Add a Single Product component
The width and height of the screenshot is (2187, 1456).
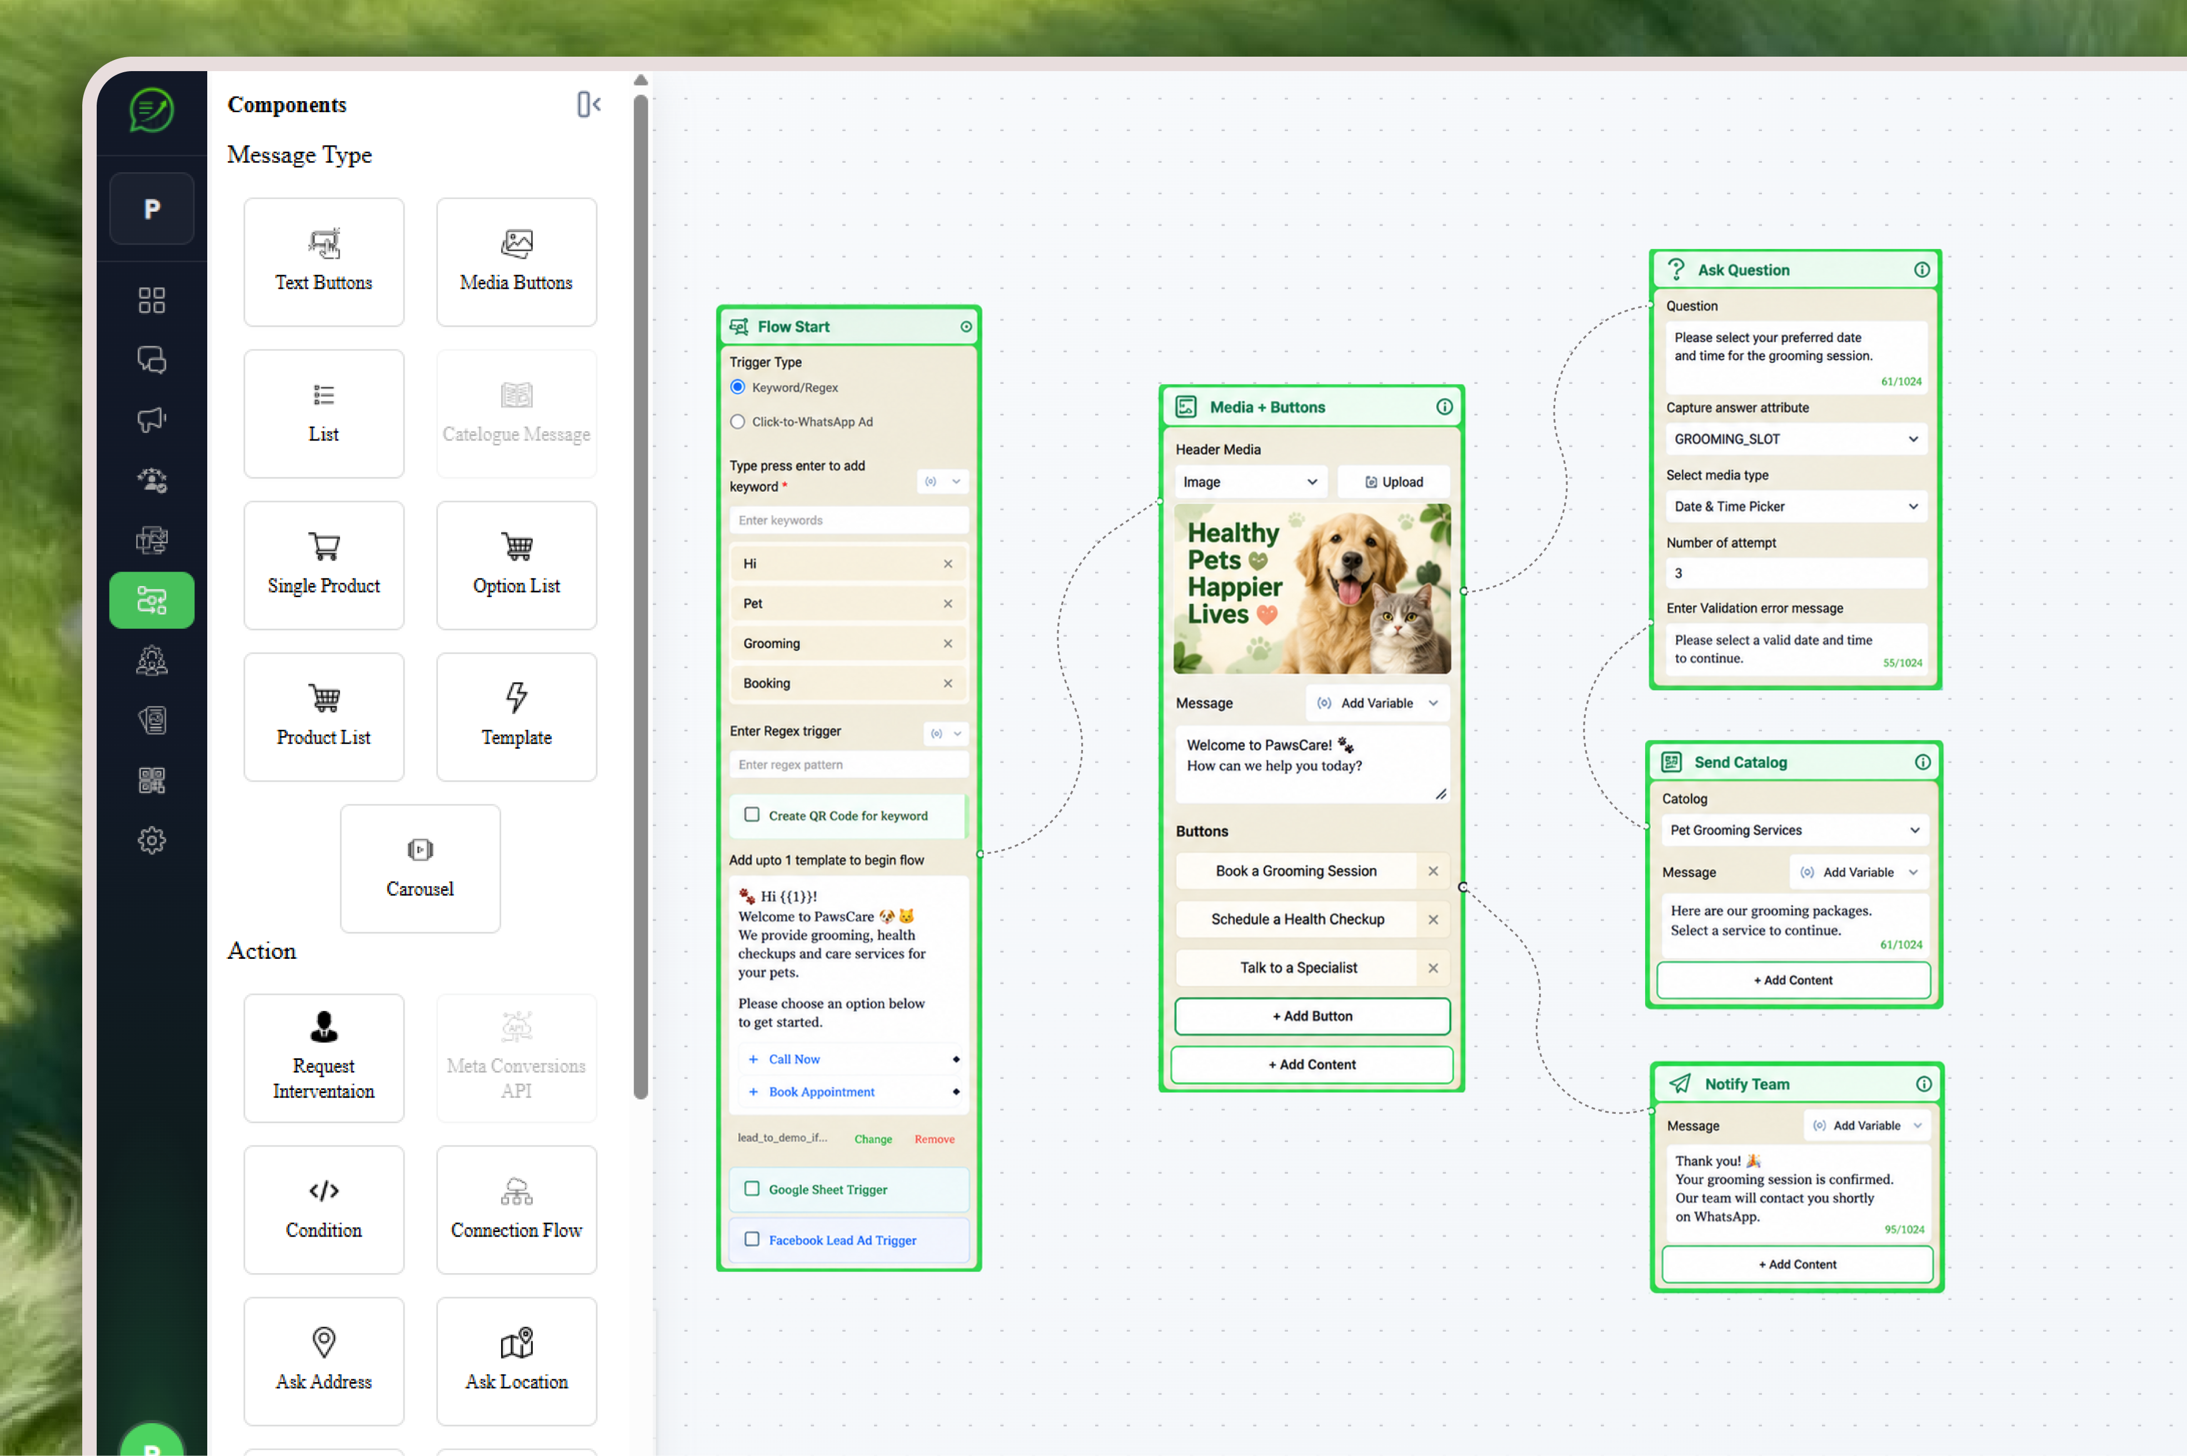click(323, 564)
